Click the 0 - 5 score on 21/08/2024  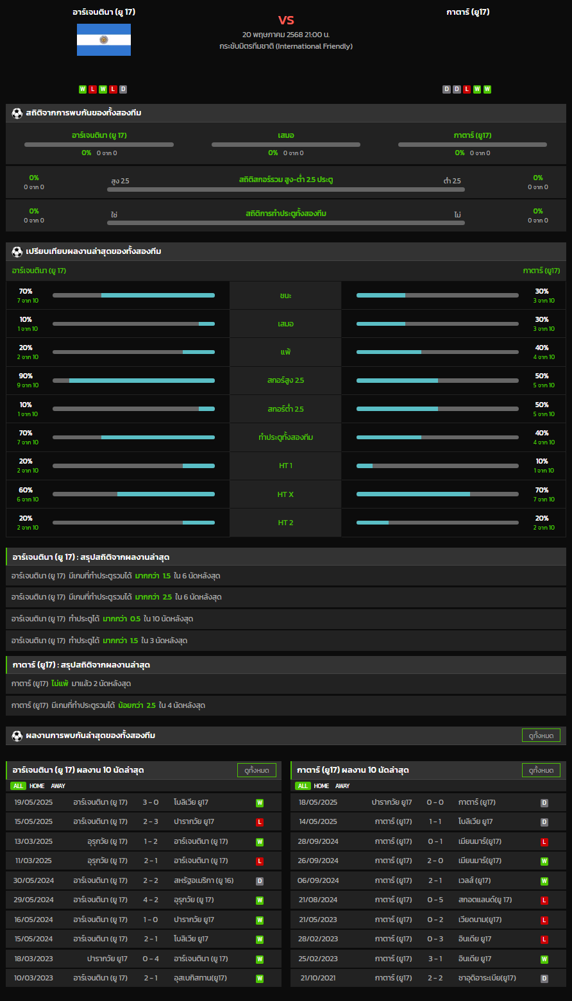click(435, 900)
